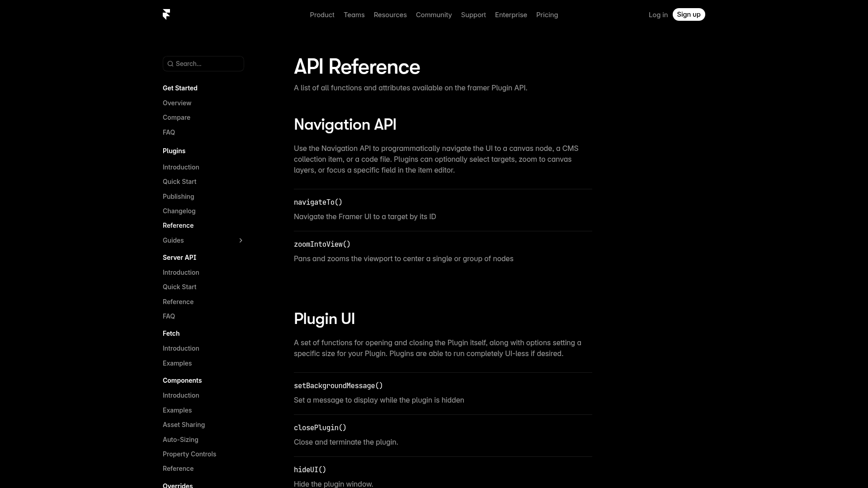Click the Plugins section heading
The height and width of the screenshot is (488, 868).
pos(174,151)
